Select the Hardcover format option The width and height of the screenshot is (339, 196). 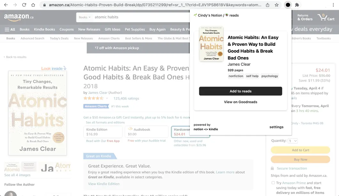point(192,132)
